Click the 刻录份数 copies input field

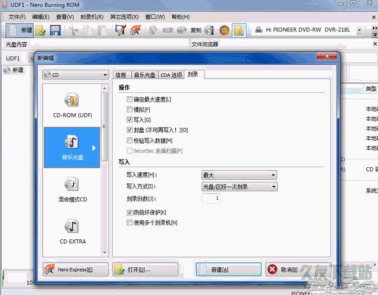click(211, 198)
